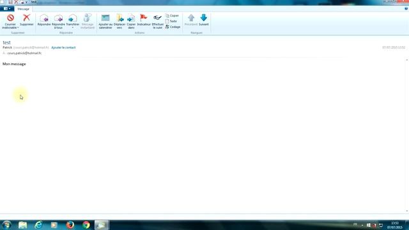This screenshot has height=230, width=409.
Task: Click the subject text 'test'
Action: point(6,42)
